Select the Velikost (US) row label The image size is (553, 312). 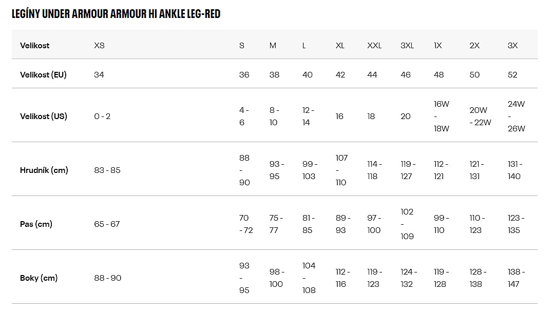pos(44,116)
